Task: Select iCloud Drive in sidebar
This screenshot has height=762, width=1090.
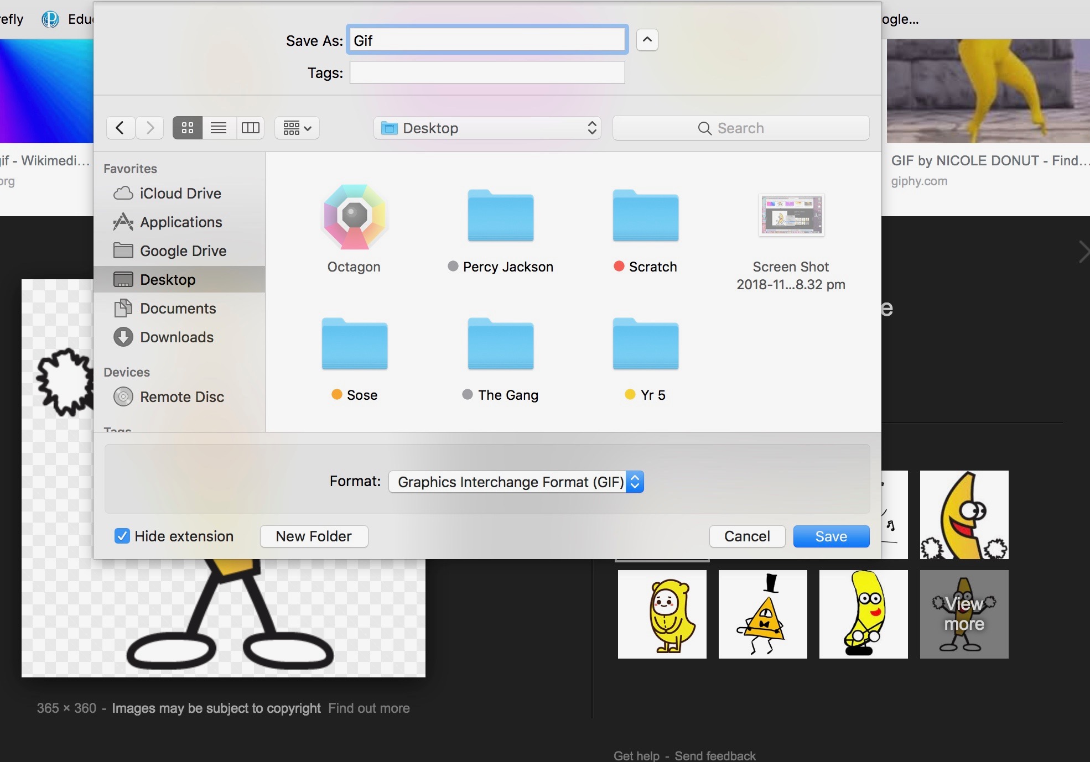Action: [x=180, y=194]
